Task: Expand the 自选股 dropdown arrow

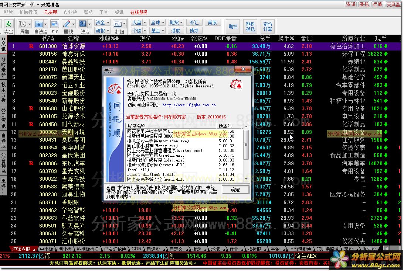Action: tap(45, 24)
